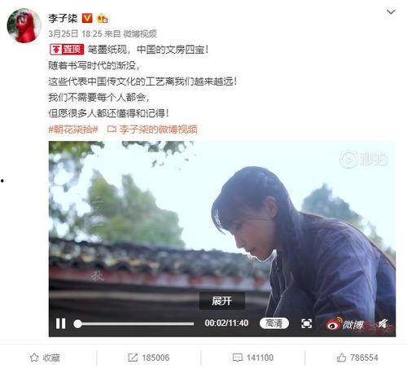Click the 置顶 pinned post tag

67,50
